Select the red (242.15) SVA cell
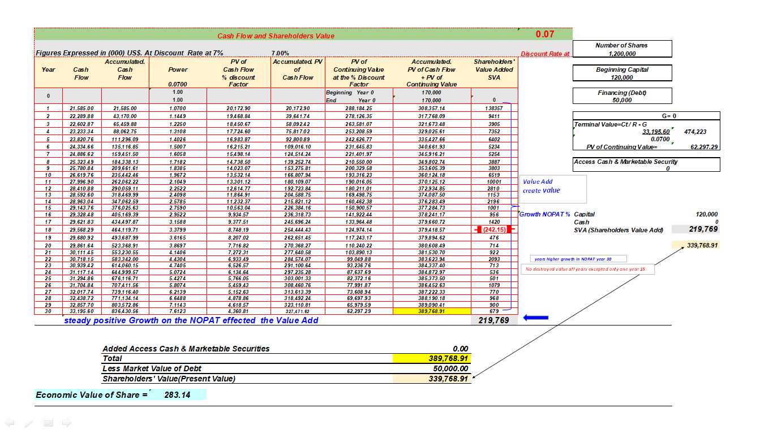This screenshot has height=434, width=773. 495,229
